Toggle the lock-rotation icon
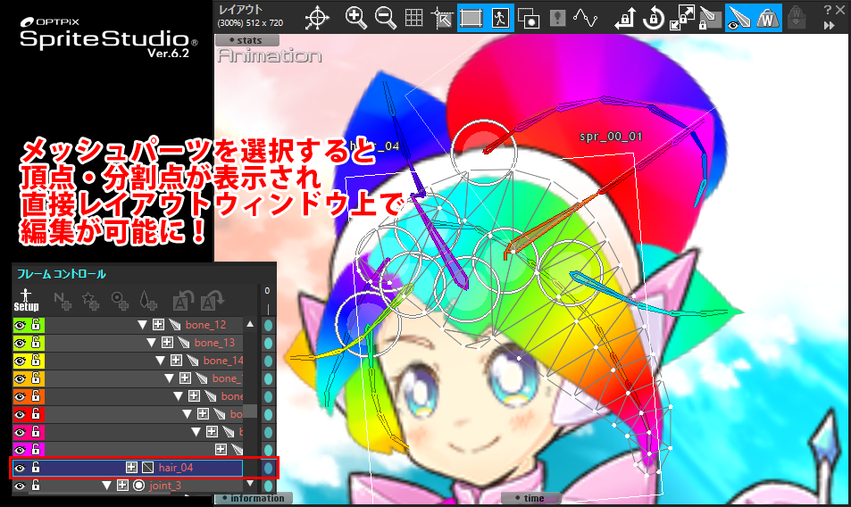The image size is (851, 507). (x=654, y=18)
